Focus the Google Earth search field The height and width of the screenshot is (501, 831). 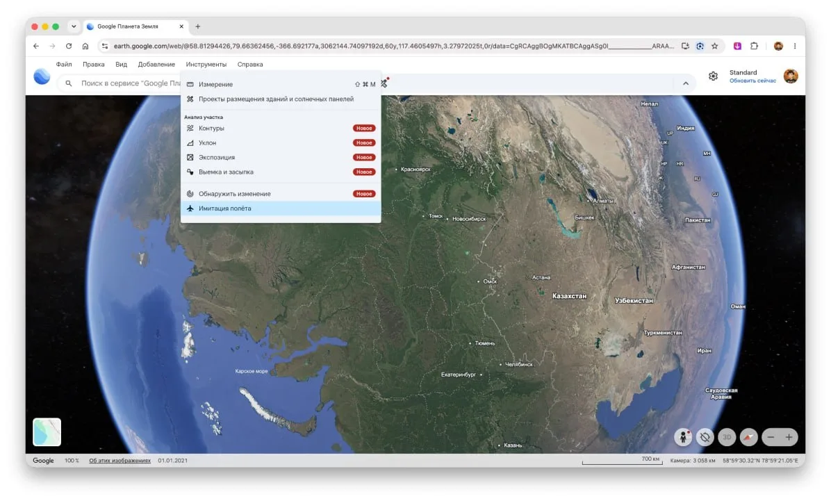130,83
